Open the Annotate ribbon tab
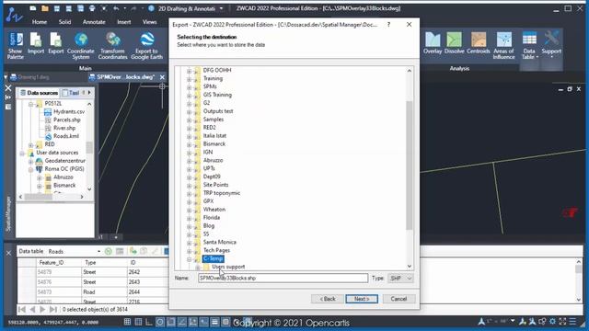 (x=94, y=22)
